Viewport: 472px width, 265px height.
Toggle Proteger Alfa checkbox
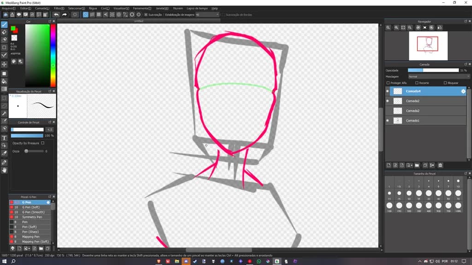[x=388, y=83]
